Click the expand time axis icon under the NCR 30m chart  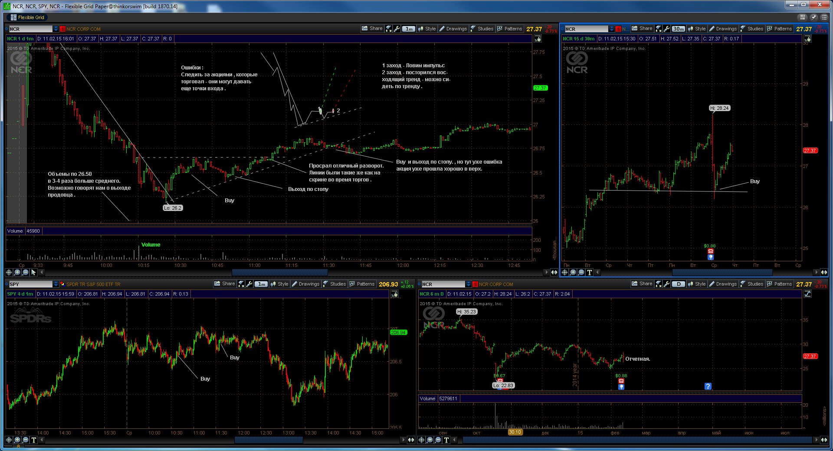(824, 272)
